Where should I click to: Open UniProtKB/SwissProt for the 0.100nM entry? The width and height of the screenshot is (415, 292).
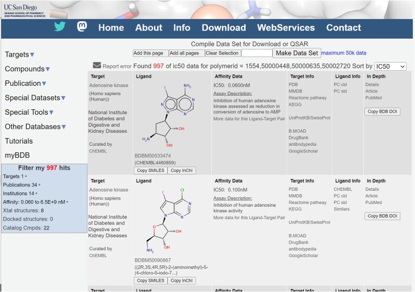pos(310,222)
